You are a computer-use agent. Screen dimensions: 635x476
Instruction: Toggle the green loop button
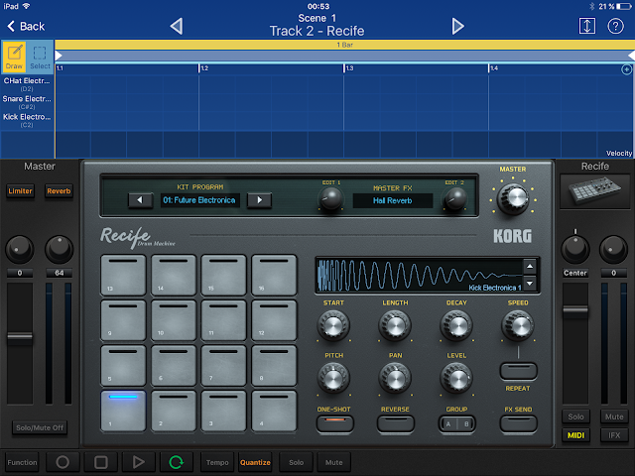(177, 462)
